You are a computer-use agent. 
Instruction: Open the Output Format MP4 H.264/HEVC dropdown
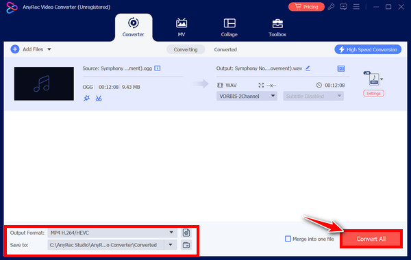click(x=112, y=233)
